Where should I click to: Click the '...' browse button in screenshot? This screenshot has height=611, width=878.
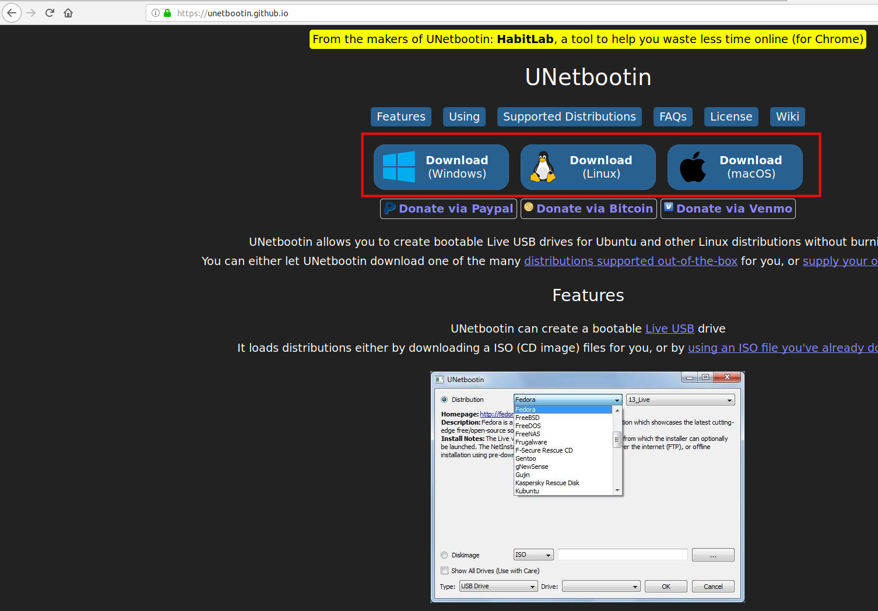point(713,555)
